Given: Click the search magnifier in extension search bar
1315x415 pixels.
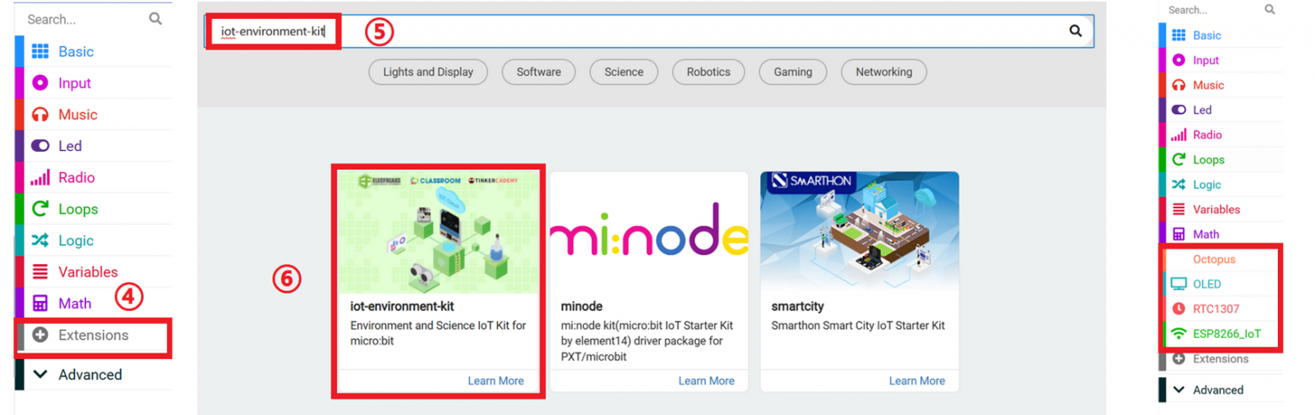Looking at the screenshot, I should pos(1075,31).
